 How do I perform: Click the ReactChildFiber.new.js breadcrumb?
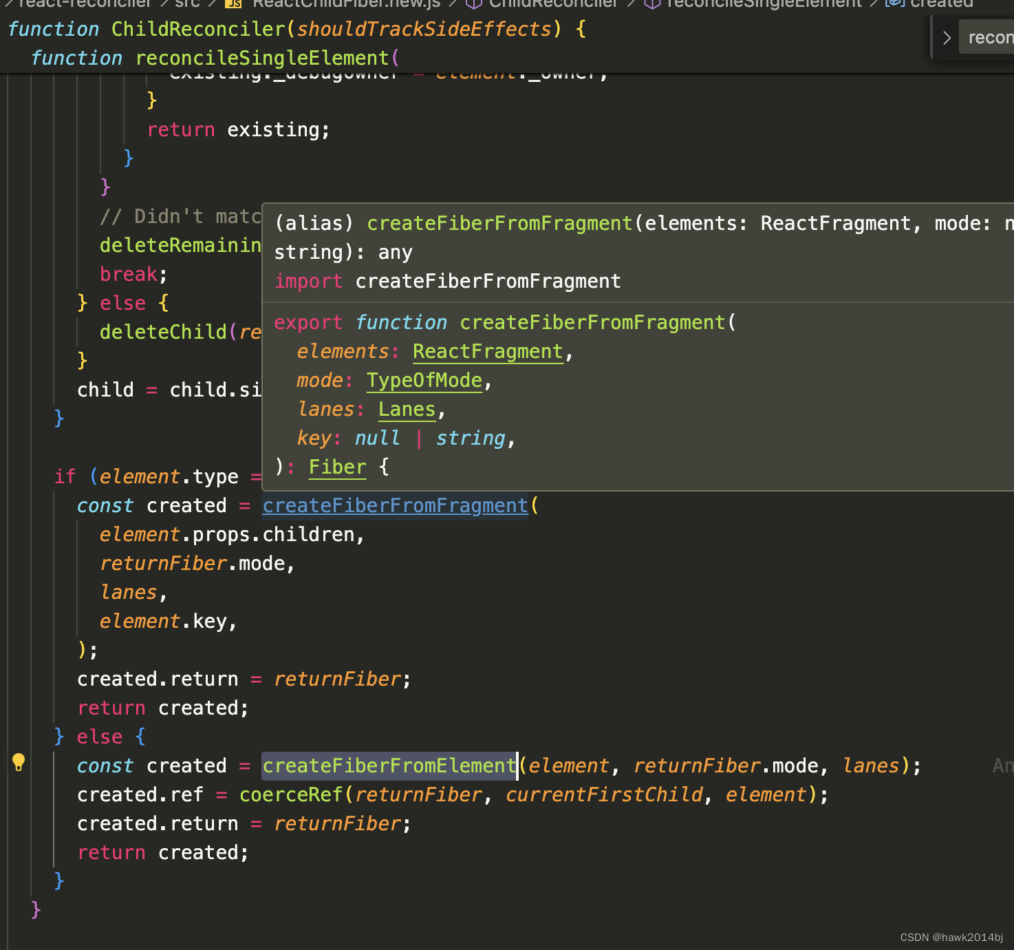click(x=346, y=4)
